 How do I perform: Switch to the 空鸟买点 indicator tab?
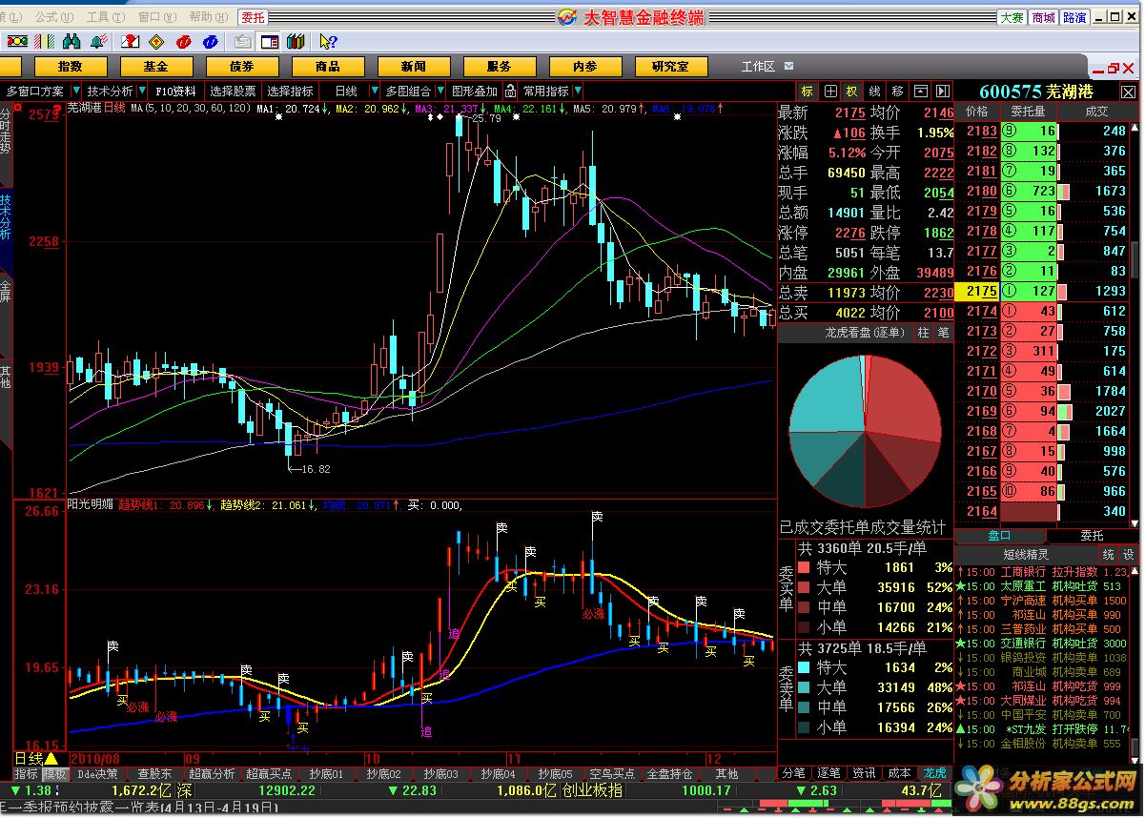point(612,773)
